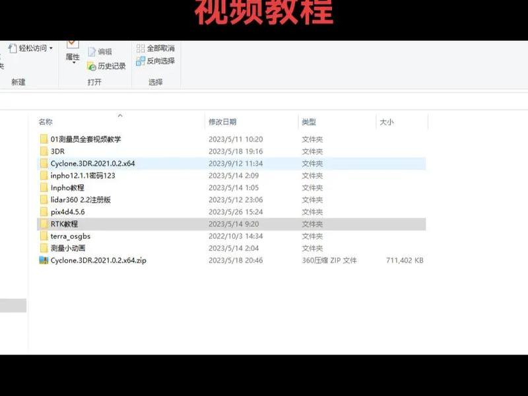Click folder icon of 测量小动画
This screenshot has width=528, height=396.
coord(44,248)
